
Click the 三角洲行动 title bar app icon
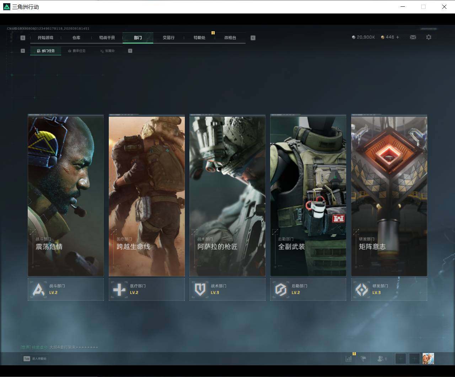tap(6, 7)
